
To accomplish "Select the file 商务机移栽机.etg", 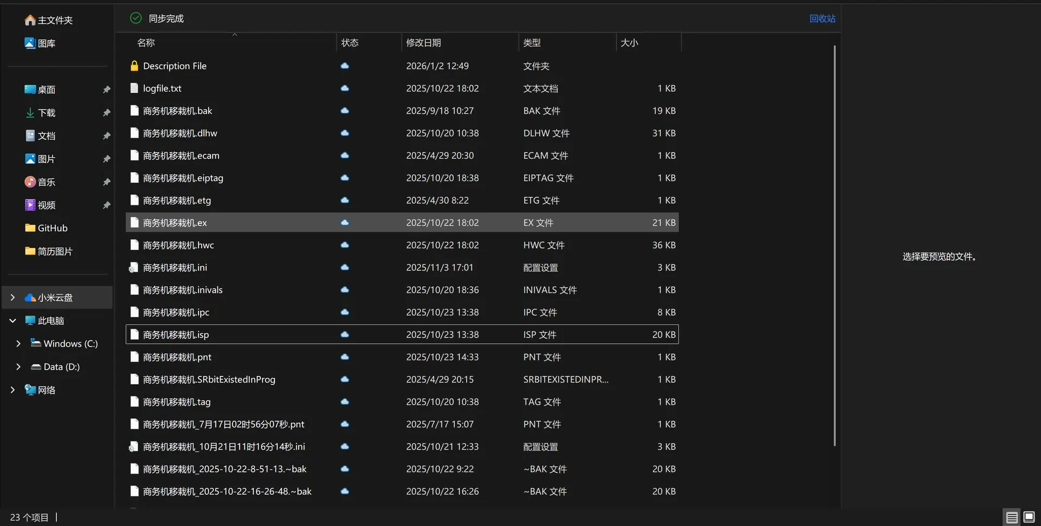I will (x=402, y=200).
